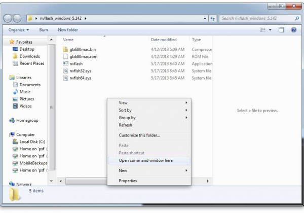
Task: Click the MobileBackups network drive icon
Action: click(x=15, y=163)
